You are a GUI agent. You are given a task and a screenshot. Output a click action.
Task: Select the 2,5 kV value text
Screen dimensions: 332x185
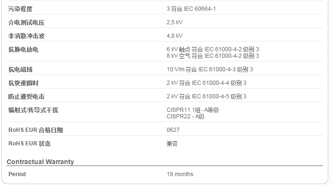click(175, 22)
